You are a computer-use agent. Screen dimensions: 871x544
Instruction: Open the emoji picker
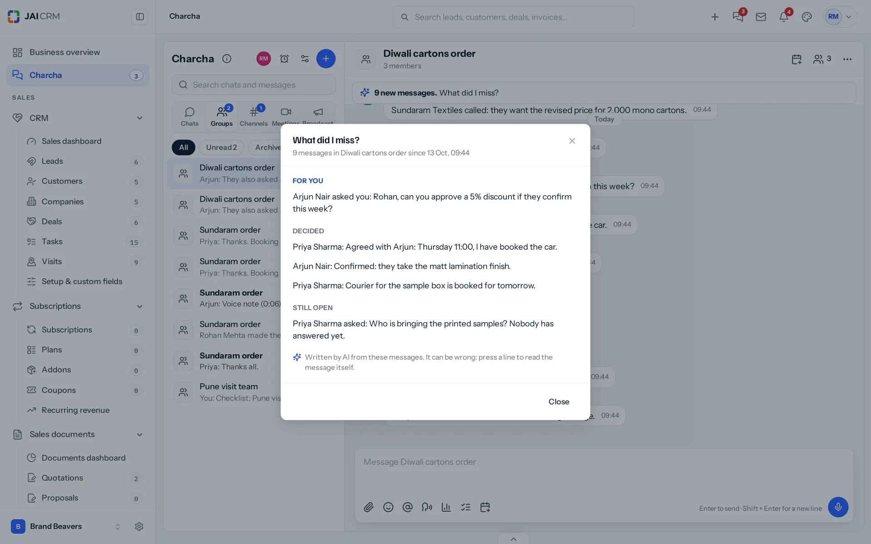tap(388, 507)
